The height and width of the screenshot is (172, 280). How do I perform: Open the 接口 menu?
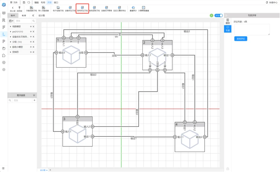click(x=56, y=2)
